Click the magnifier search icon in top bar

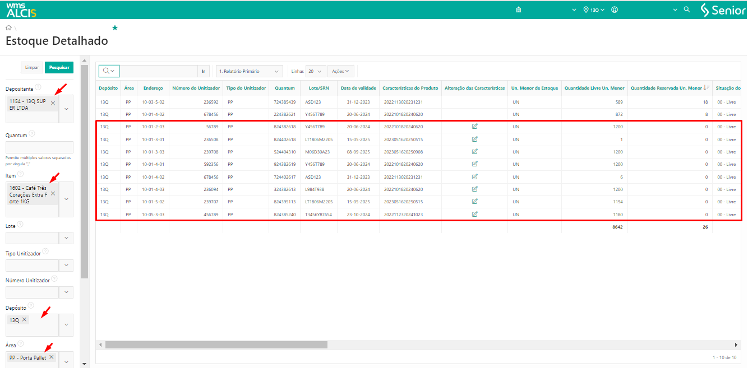pyautogui.click(x=687, y=10)
